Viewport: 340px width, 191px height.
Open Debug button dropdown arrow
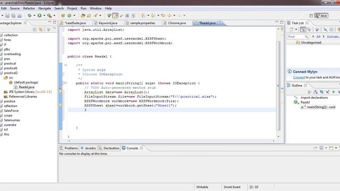(x=34, y=15)
